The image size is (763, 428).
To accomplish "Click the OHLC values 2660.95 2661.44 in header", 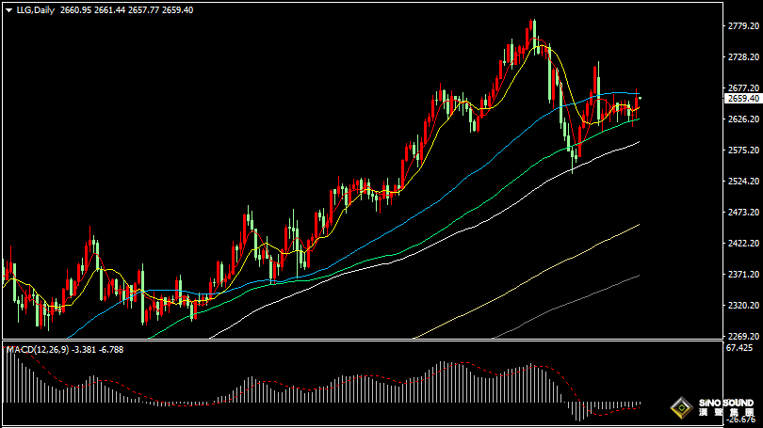I will coord(93,10).
